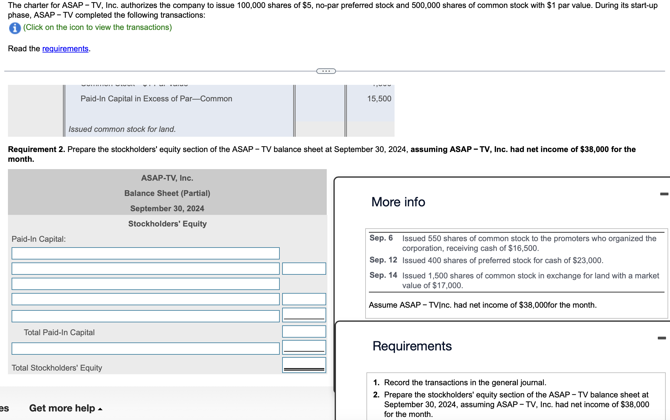The height and width of the screenshot is (420, 670).
Task: Enter Total Paid-In Capital amount field
Action: tap(304, 331)
